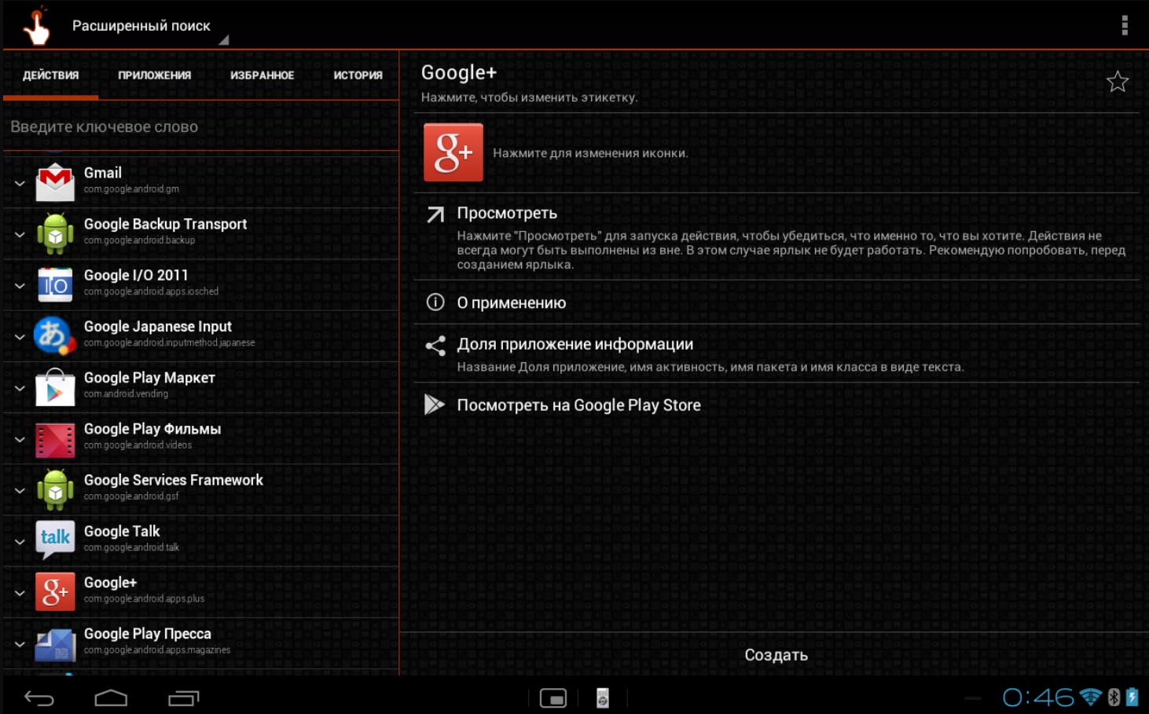Open the three-dot overflow menu
This screenshot has height=714, width=1149.
(1124, 25)
